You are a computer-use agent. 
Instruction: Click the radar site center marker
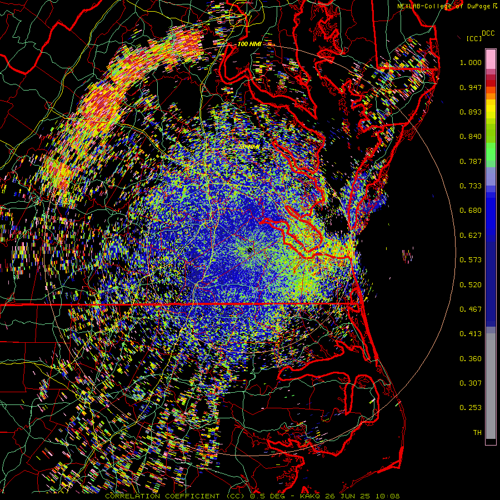click(x=249, y=250)
